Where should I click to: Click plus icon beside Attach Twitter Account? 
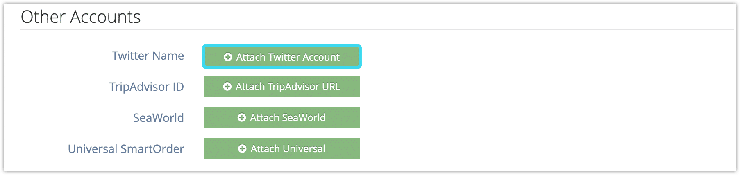pos(228,57)
